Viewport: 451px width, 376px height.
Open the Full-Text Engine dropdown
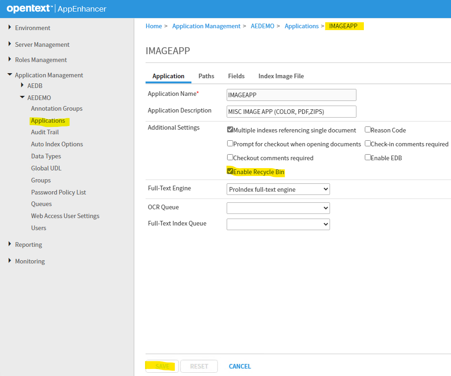click(278, 189)
